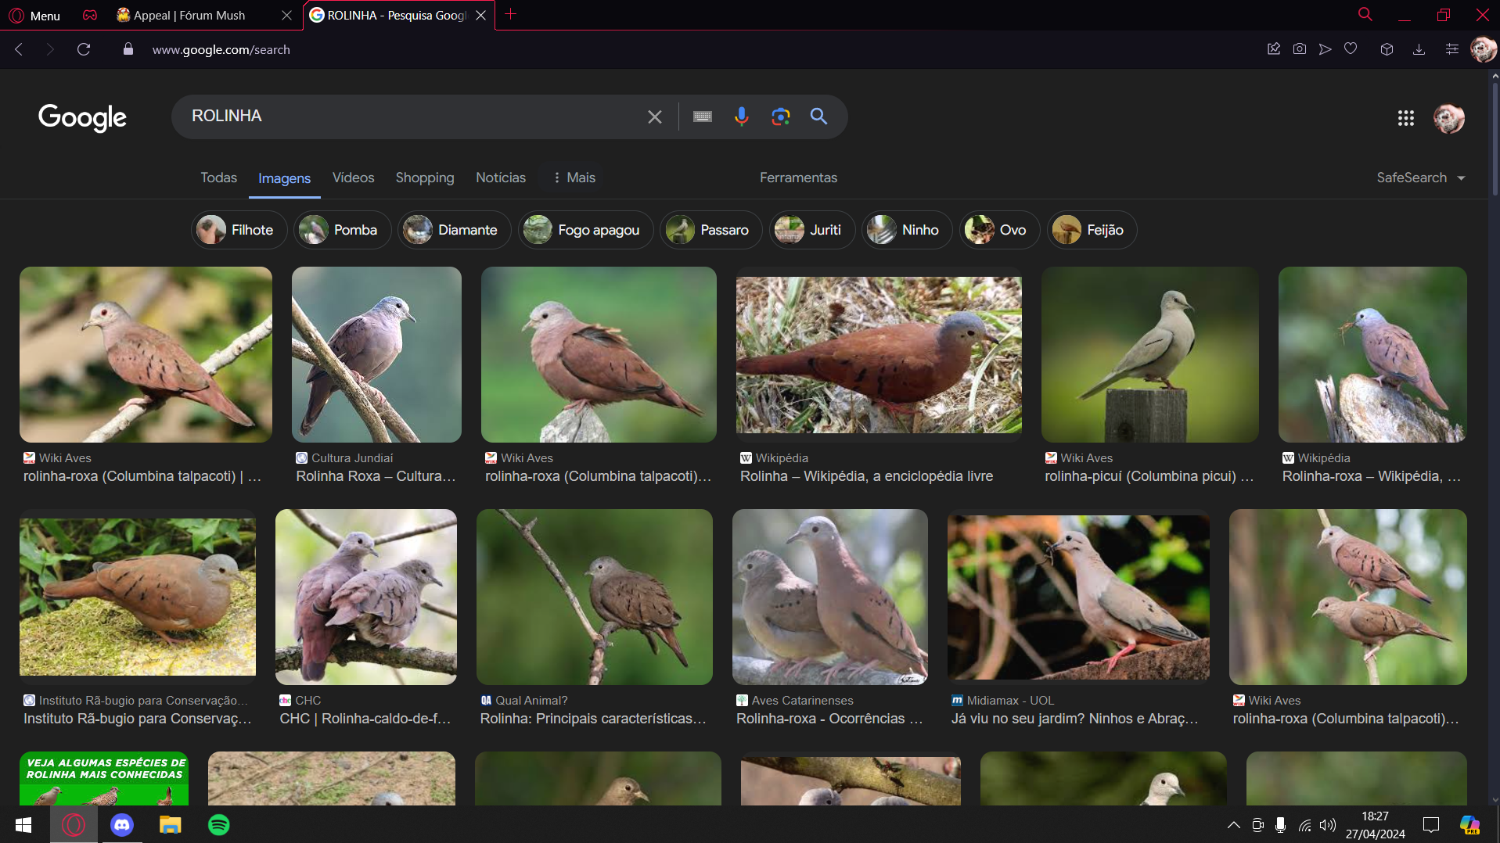Viewport: 1500px width, 843px height.
Task: Switch to the Todas results tab
Action: [x=218, y=178]
